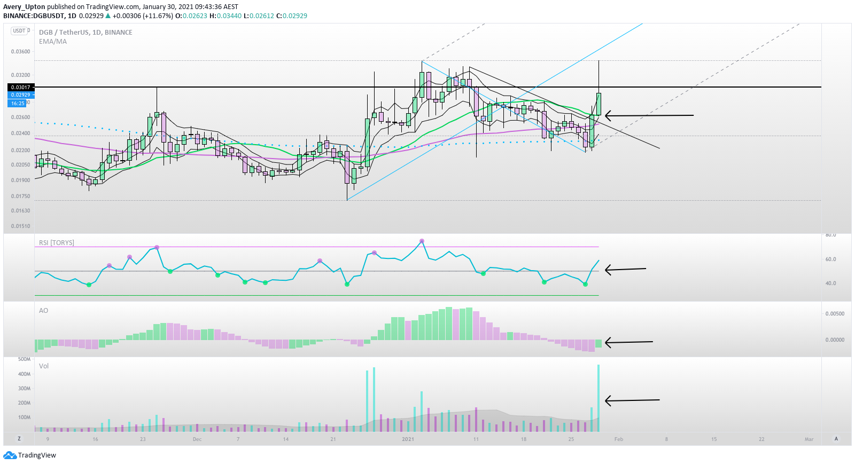Viewport: 855px width, 465px height.
Task: Click the Mar label on the time axis
Action: tap(809, 439)
